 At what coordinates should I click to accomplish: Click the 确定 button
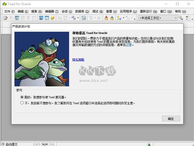coord(171,119)
